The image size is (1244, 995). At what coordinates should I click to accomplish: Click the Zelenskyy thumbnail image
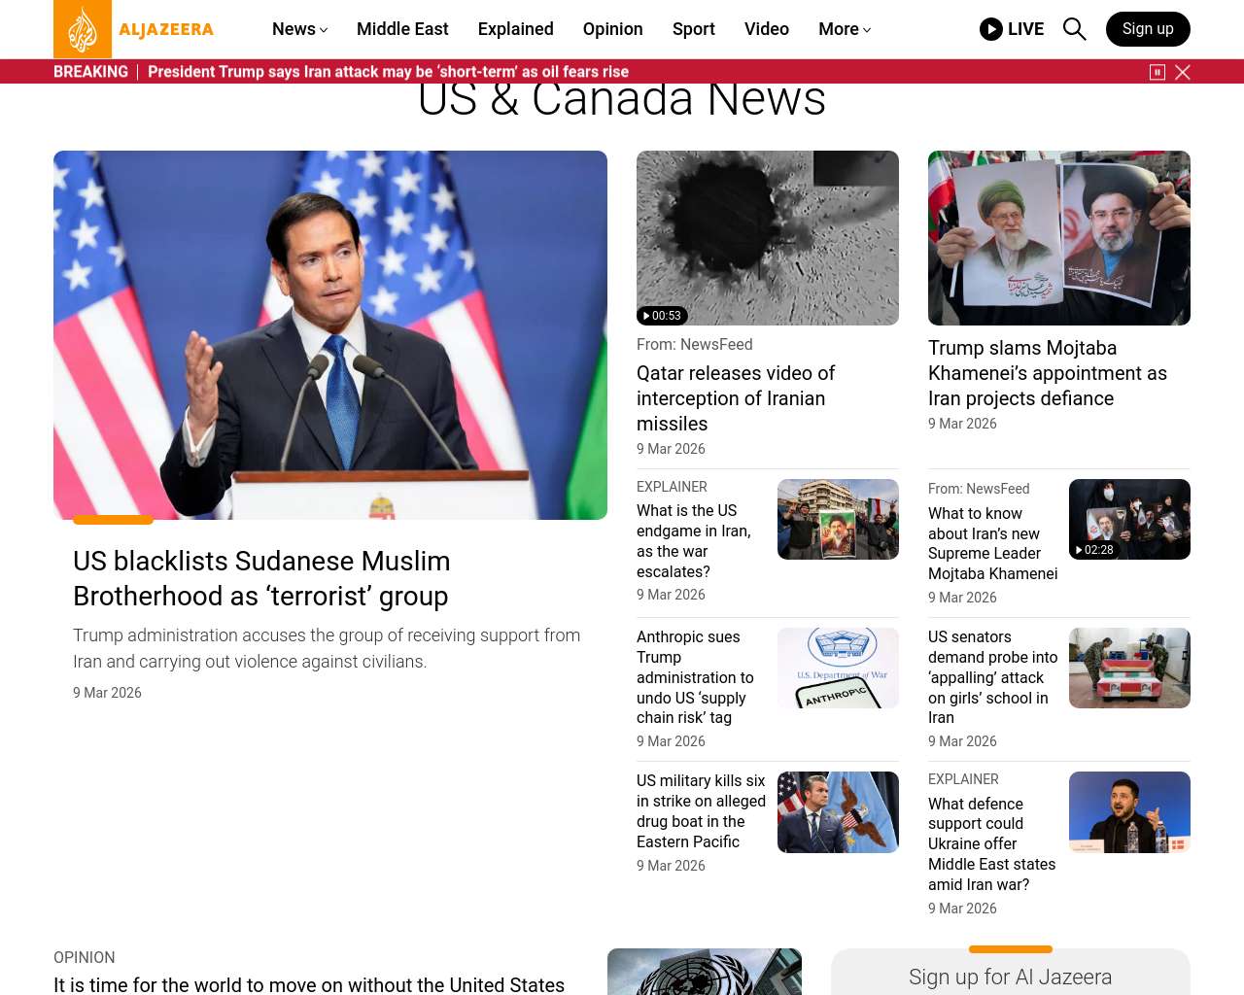coord(1128,812)
